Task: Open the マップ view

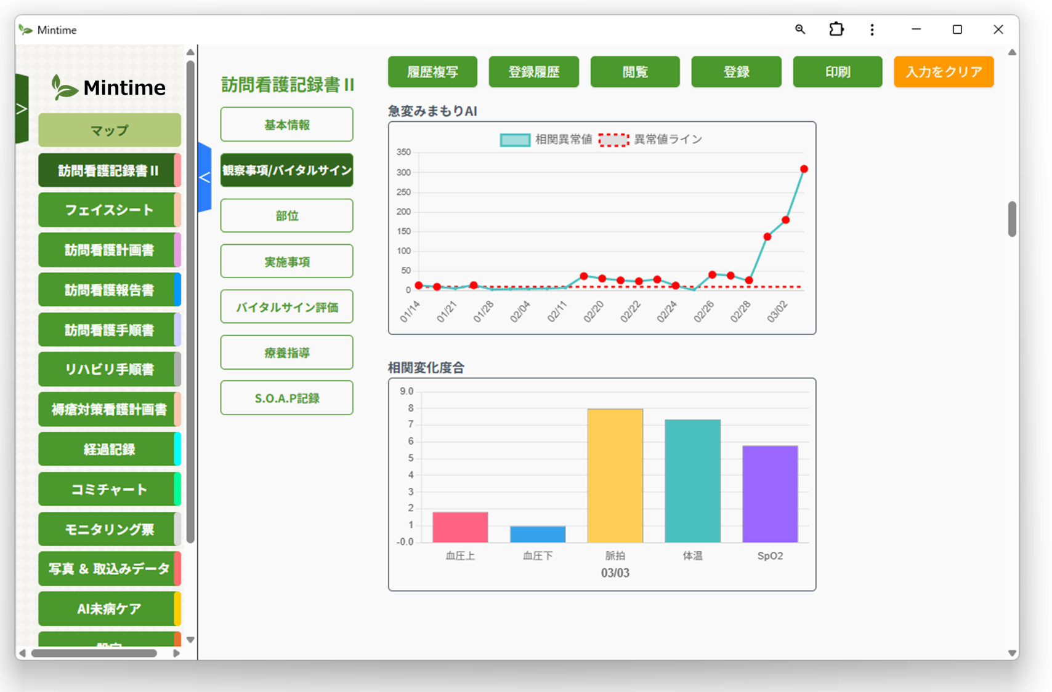Action: click(x=109, y=130)
